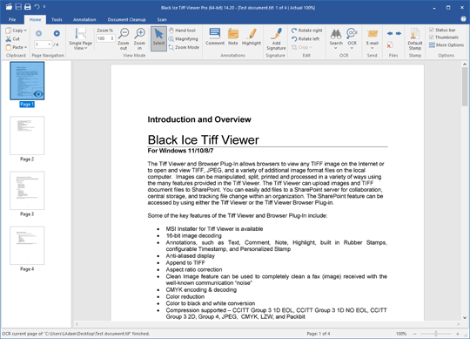Click Add Signature pen icon
This screenshot has height=339, width=470.
(x=276, y=38)
